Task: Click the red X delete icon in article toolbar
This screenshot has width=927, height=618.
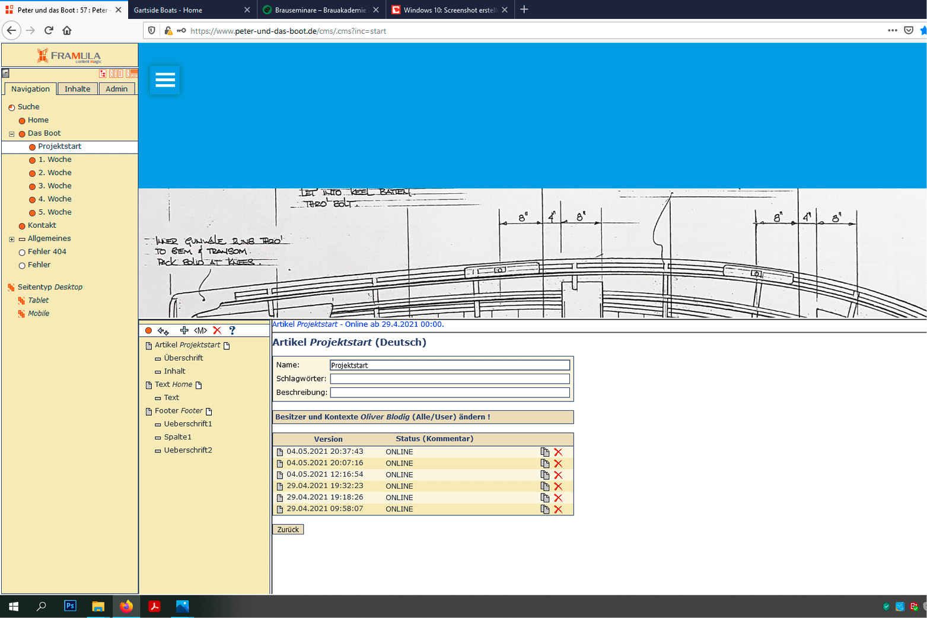Action: (x=217, y=330)
